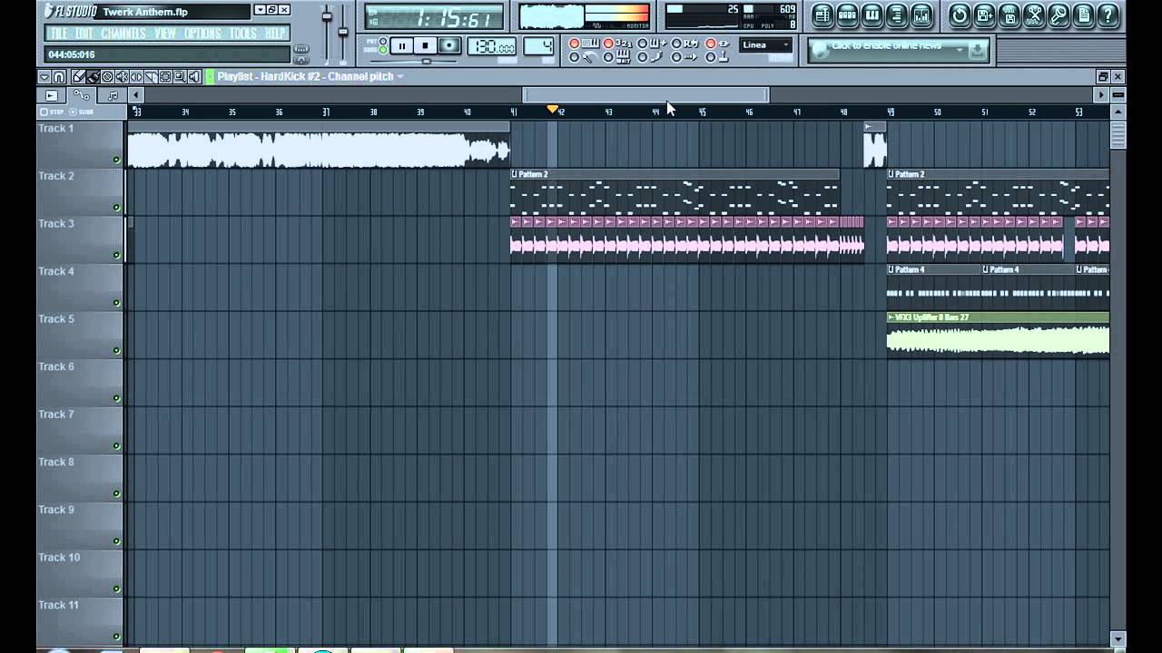This screenshot has height=653, width=1162.
Task: Open the project info document icon
Action: (1083, 15)
